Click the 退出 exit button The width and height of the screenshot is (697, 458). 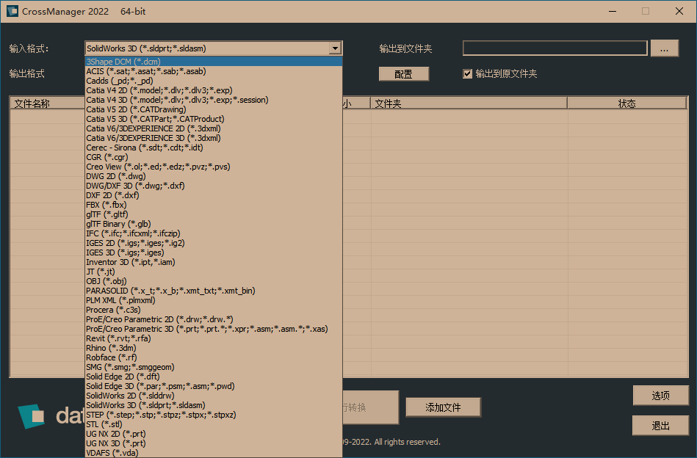tap(660, 426)
